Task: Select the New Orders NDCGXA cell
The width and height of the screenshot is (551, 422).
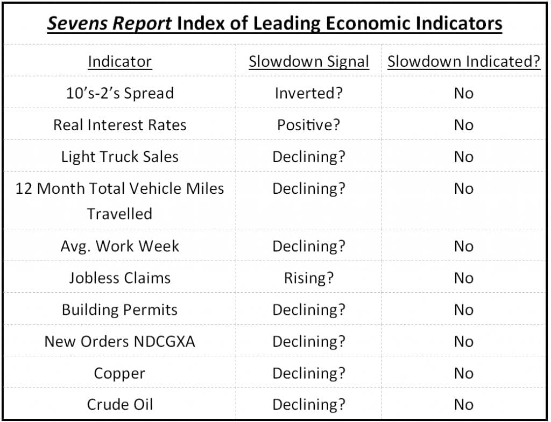Action: click(x=119, y=341)
